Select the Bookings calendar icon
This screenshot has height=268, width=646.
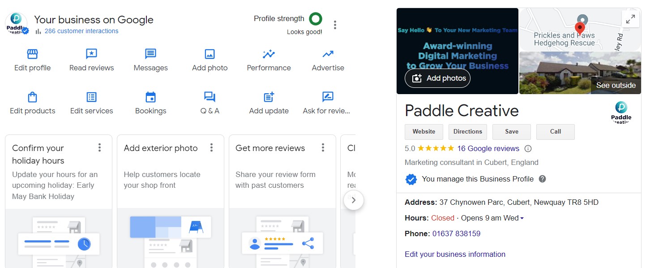[x=150, y=96]
